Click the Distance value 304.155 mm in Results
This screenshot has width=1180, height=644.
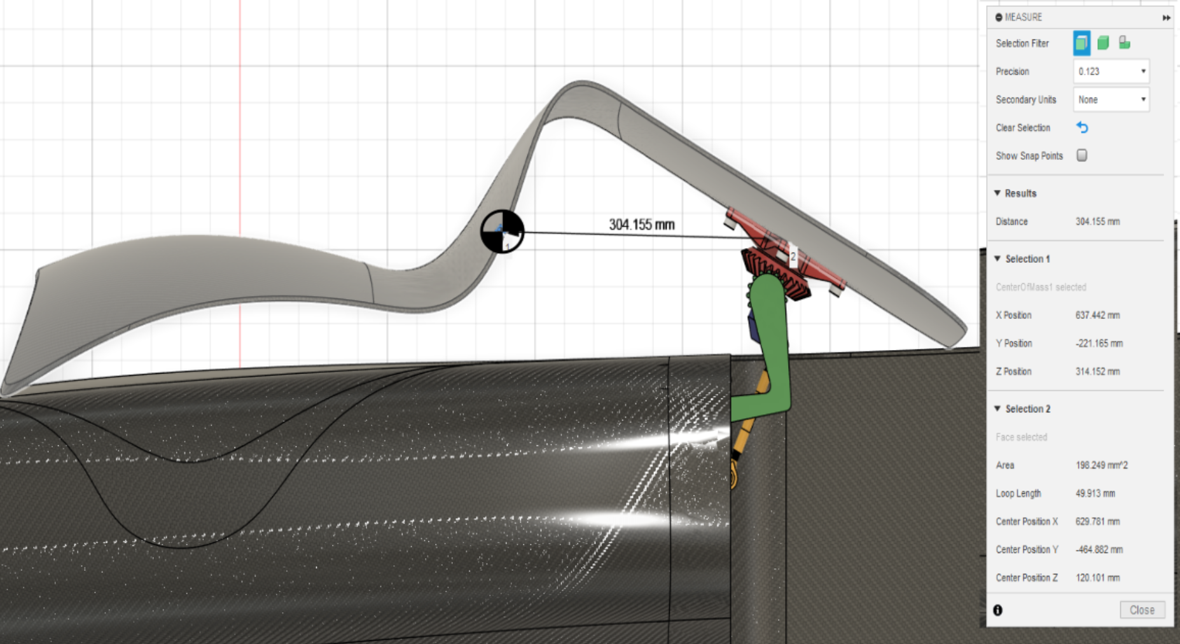1098,221
